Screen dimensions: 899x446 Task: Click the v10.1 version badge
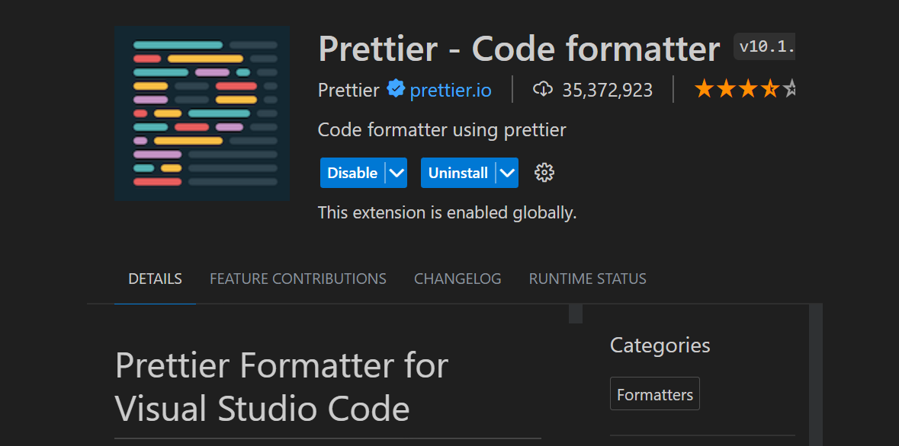coord(764,47)
